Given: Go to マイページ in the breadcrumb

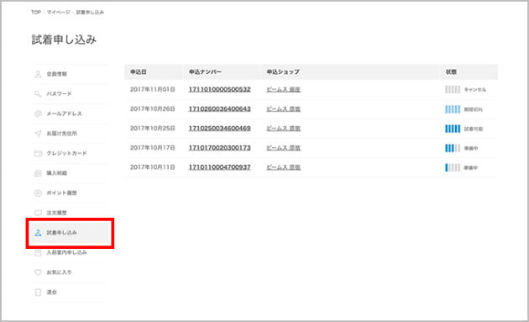Looking at the screenshot, I should tap(58, 12).
